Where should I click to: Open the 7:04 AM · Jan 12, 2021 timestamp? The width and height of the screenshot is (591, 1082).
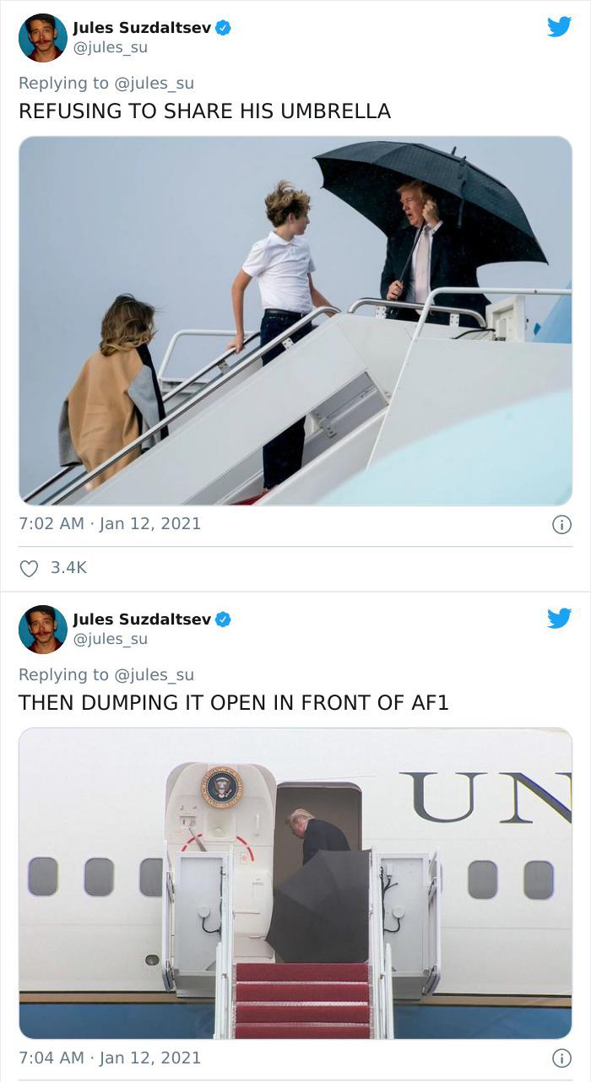[110, 1057]
